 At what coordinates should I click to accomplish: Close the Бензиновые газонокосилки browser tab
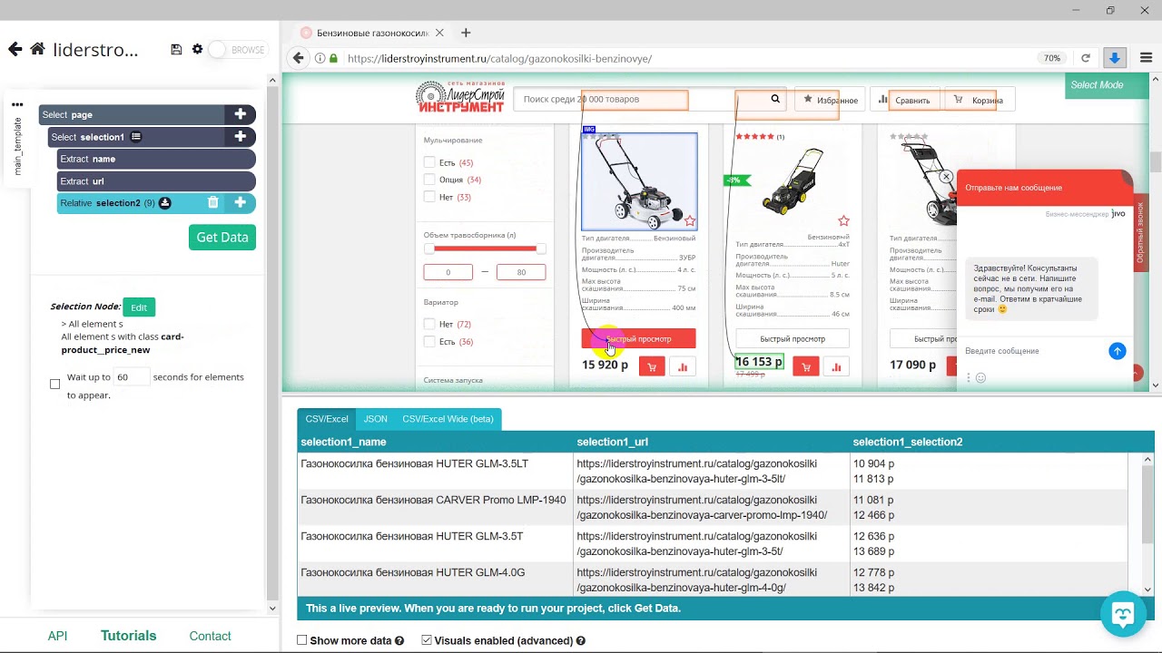pyautogui.click(x=439, y=33)
